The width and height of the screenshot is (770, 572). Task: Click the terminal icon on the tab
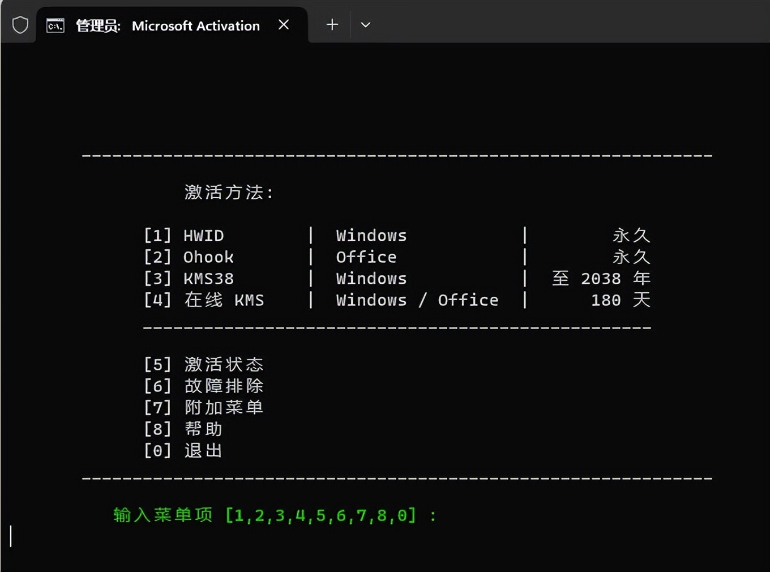tap(55, 25)
